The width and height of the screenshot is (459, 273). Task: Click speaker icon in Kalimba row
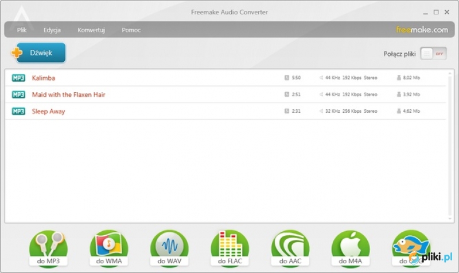click(x=321, y=78)
